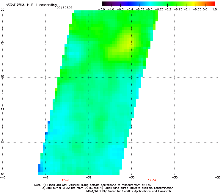Click the -0.05 color bar label

coord(197,10)
